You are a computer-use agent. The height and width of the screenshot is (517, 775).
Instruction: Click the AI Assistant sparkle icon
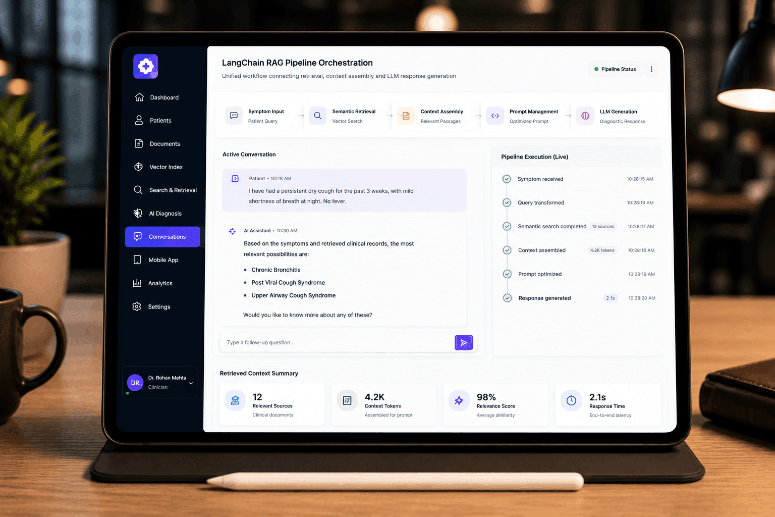point(232,231)
